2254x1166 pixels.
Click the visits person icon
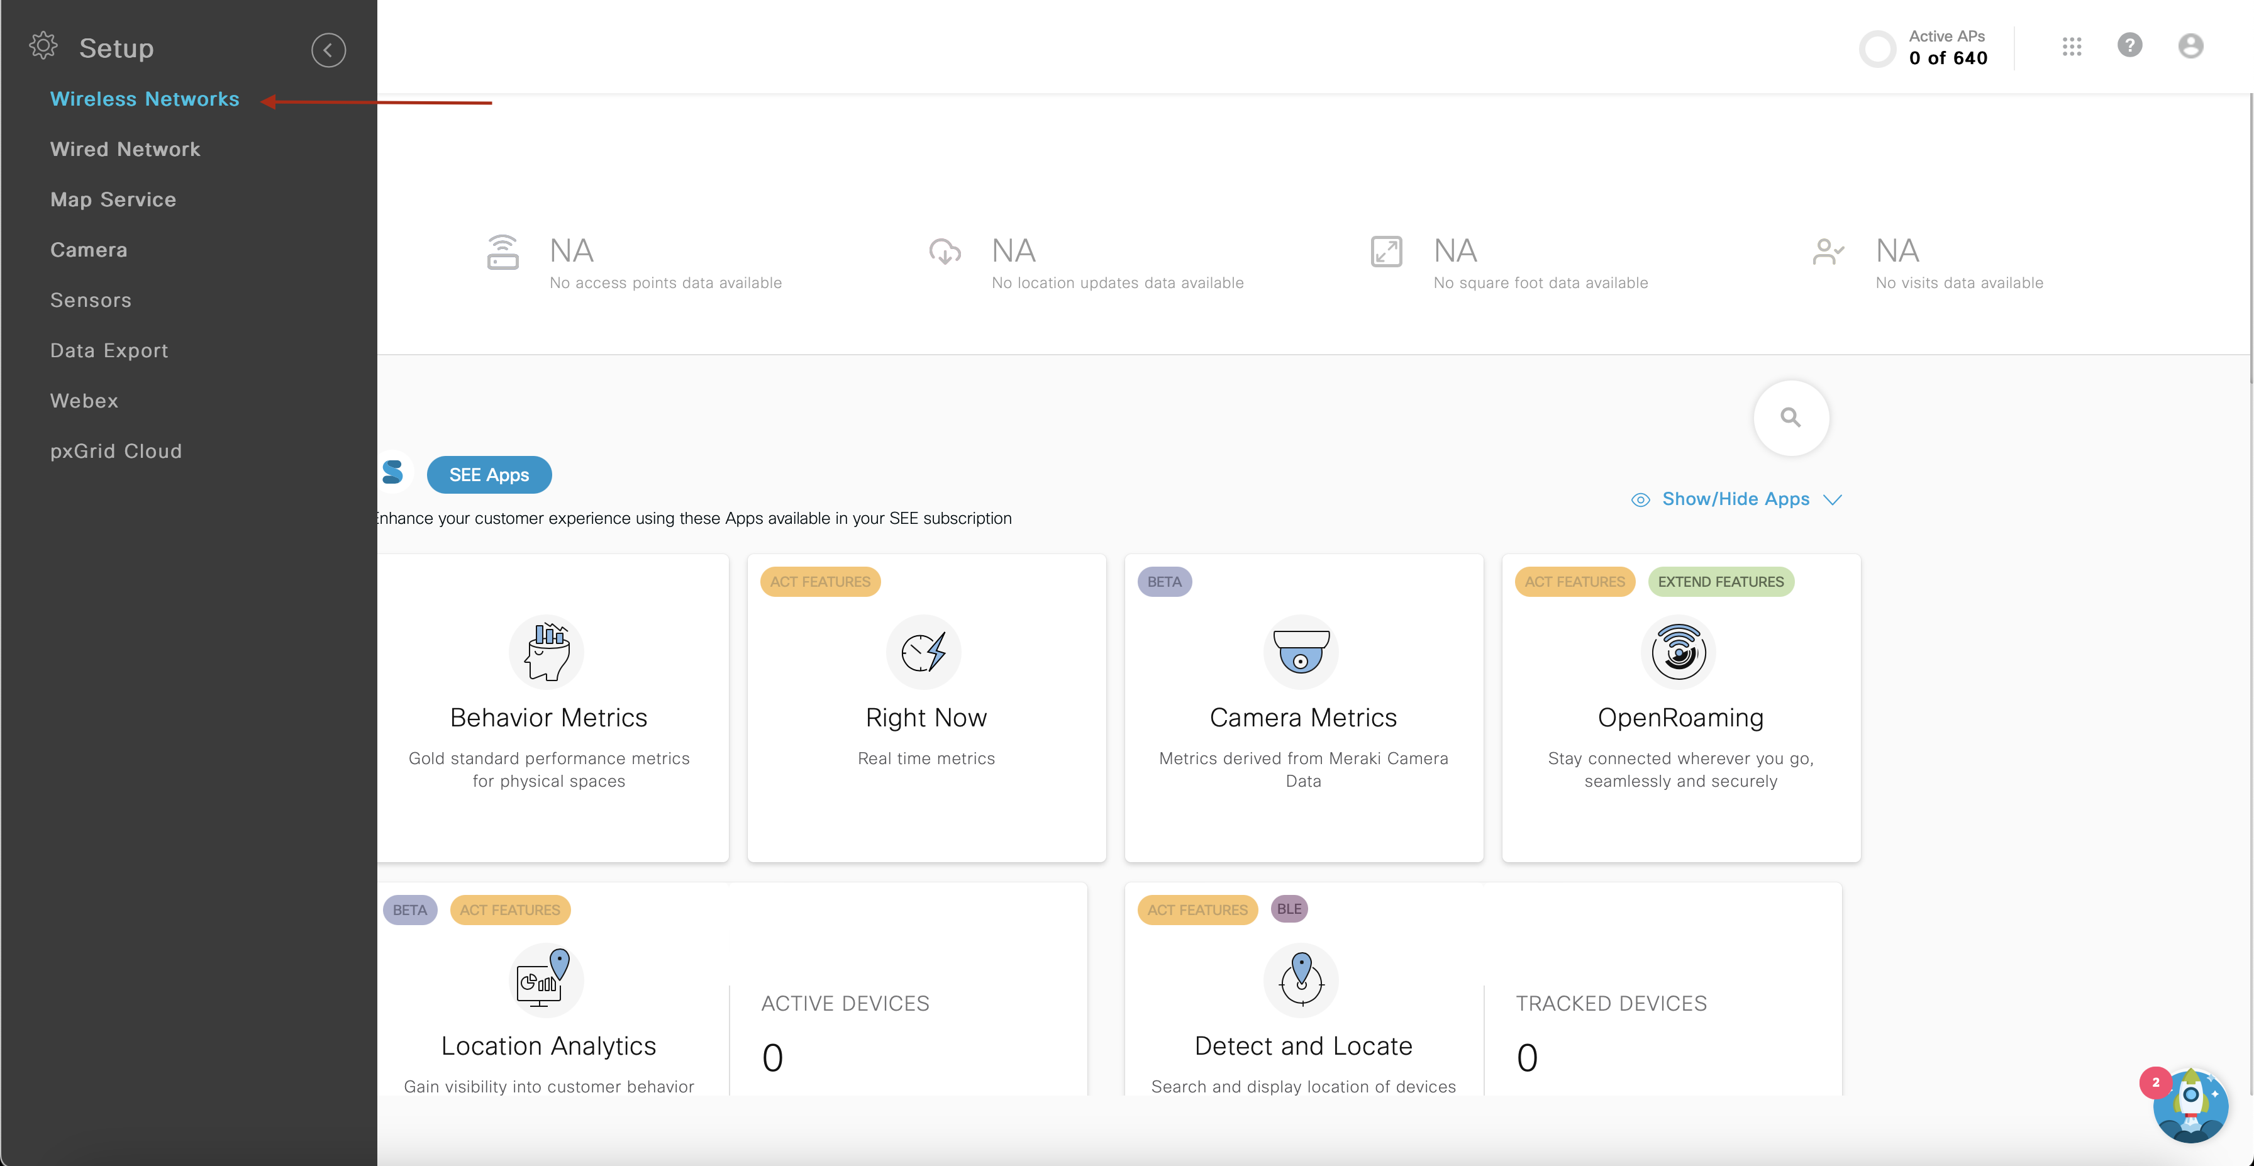pyautogui.click(x=1828, y=252)
